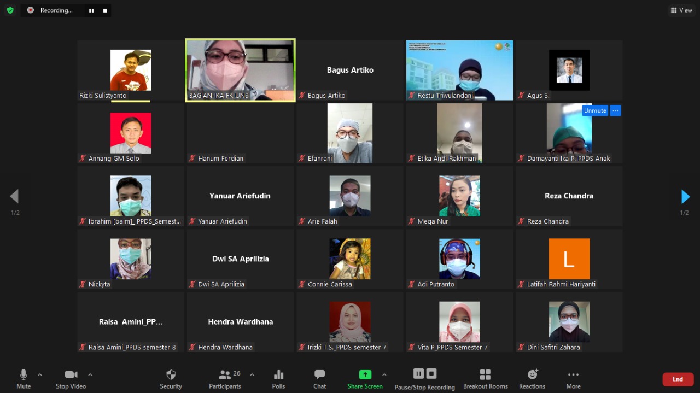Open options menu on Damayanti Ika tile

click(x=615, y=110)
